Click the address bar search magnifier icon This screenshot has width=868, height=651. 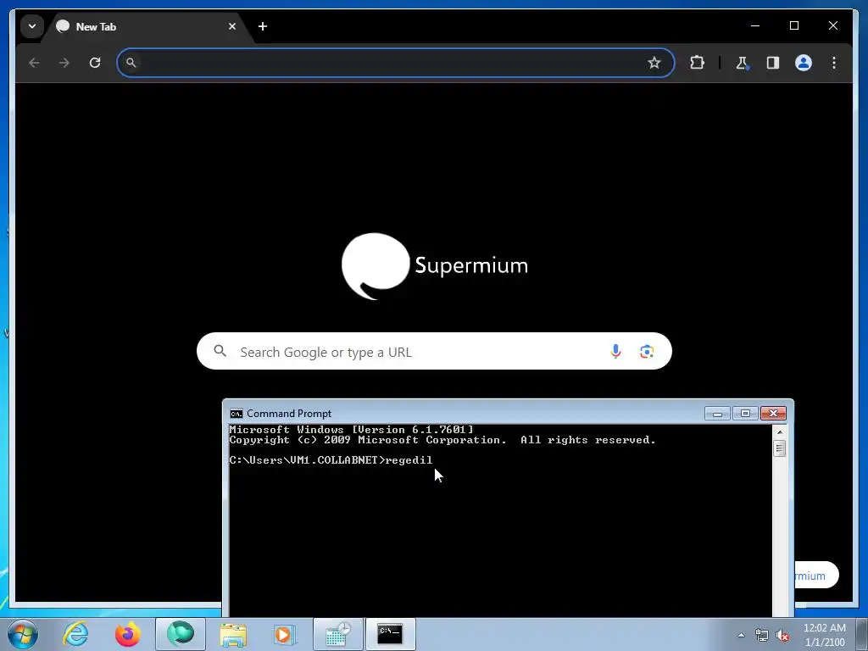[131, 63]
